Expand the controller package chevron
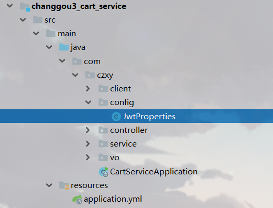Image resolution: width=273 pixels, height=208 pixels. [x=88, y=130]
